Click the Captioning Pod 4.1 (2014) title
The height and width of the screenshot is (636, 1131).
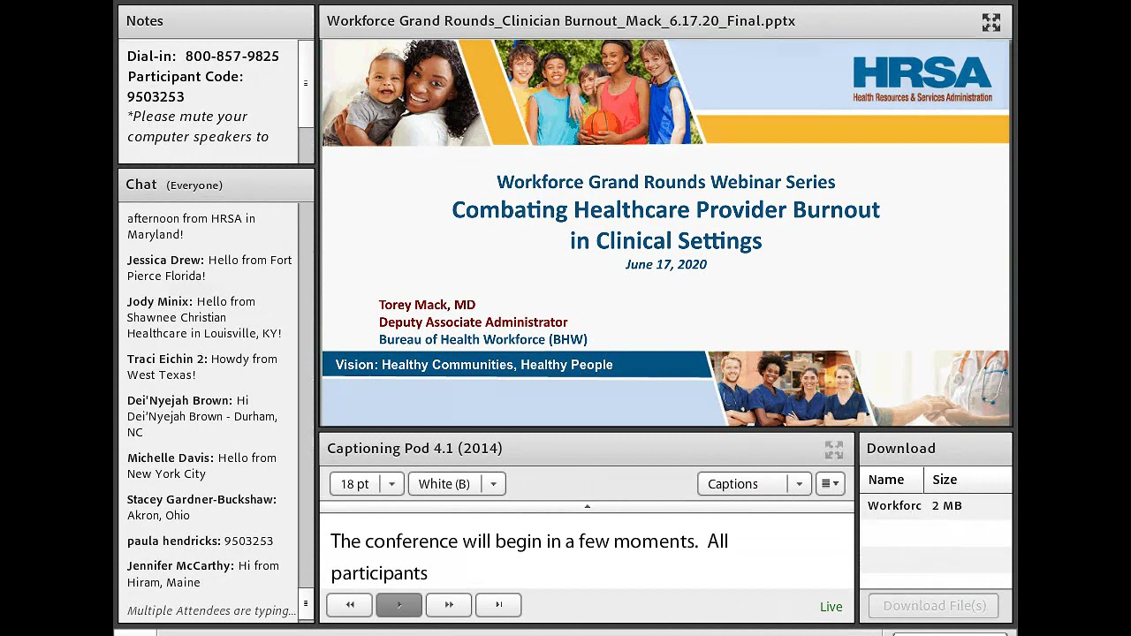[414, 449]
